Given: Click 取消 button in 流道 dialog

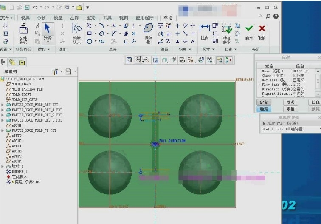Looking at the screenshot, I should [x=290, y=109].
